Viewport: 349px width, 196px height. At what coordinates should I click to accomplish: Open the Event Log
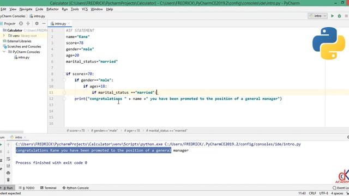point(340,188)
